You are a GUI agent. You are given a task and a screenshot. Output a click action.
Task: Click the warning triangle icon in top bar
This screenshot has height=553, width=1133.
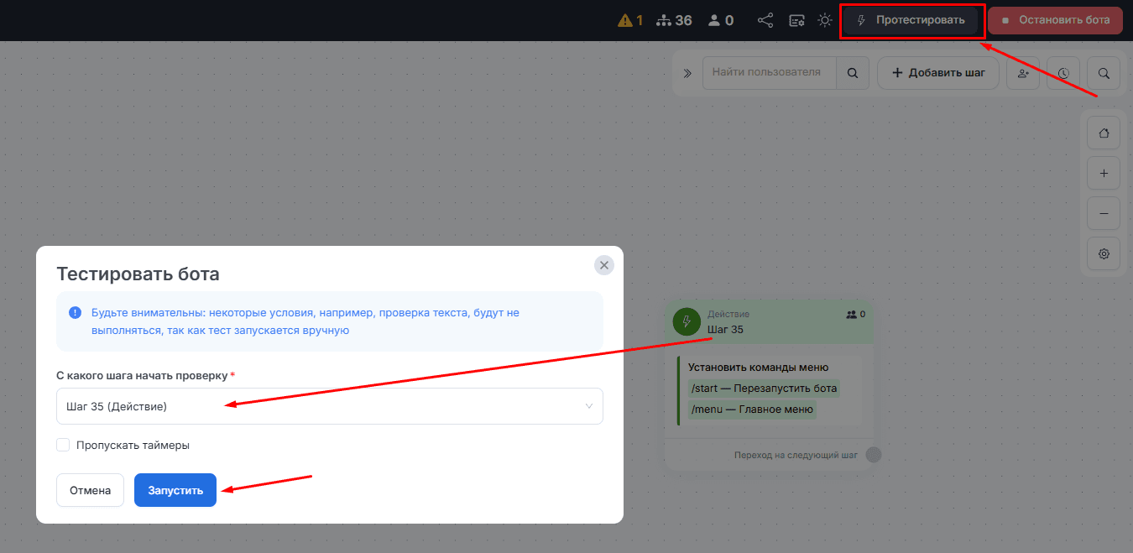625,20
